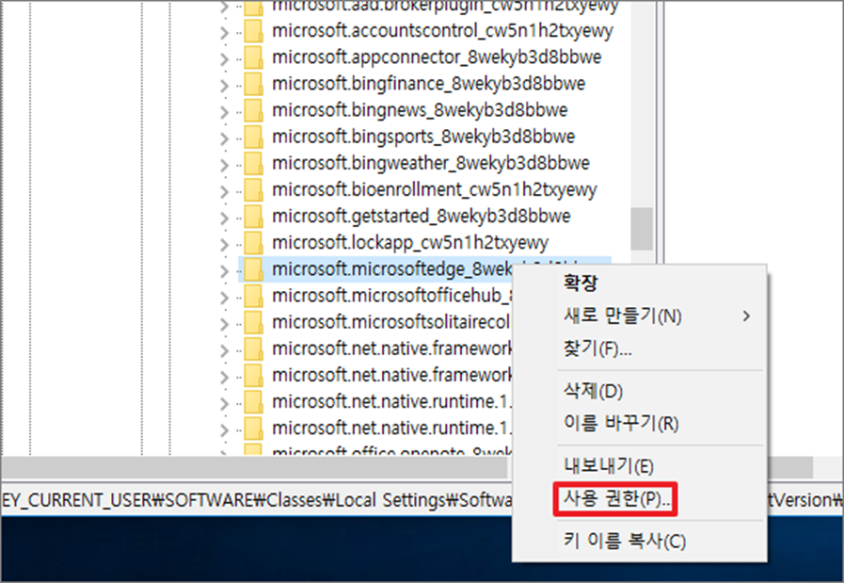Click folder icon of microsoft.microsoftedge key
This screenshot has height=583, width=844.
[x=253, y=268]
